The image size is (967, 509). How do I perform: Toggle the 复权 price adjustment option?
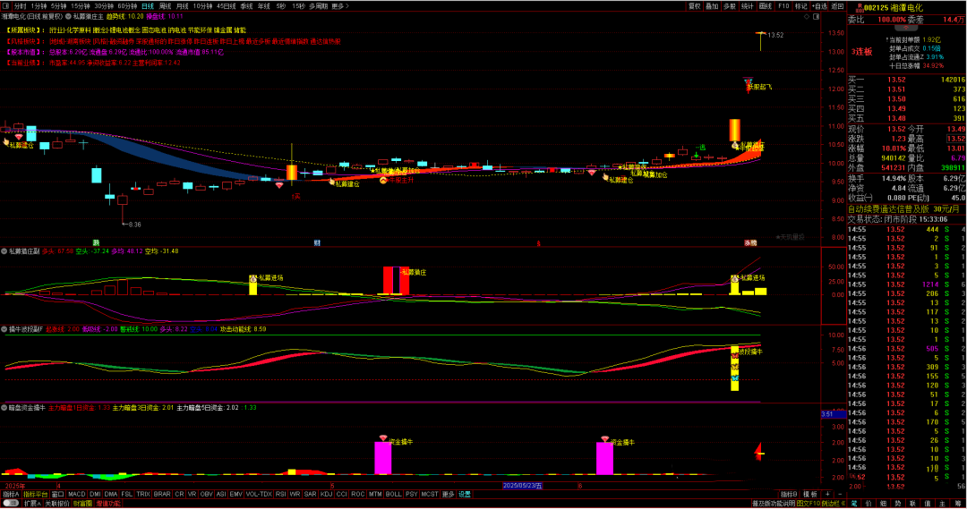(x=694, y=5)
